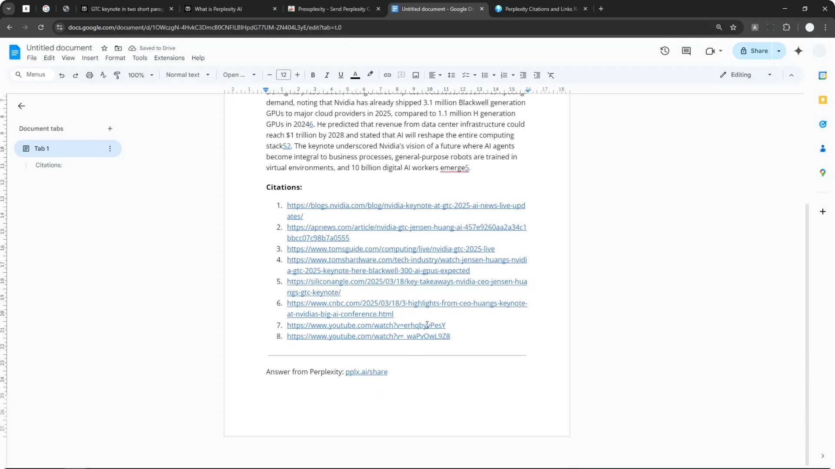835x469 pixels.
Task: Open the pplx.ai/share link
Action: 367,372
